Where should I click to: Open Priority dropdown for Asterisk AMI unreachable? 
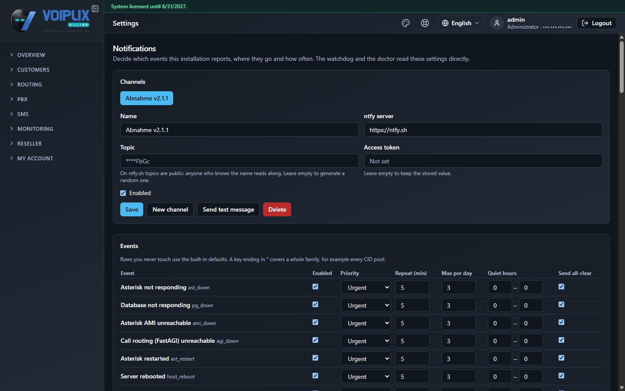366,323
